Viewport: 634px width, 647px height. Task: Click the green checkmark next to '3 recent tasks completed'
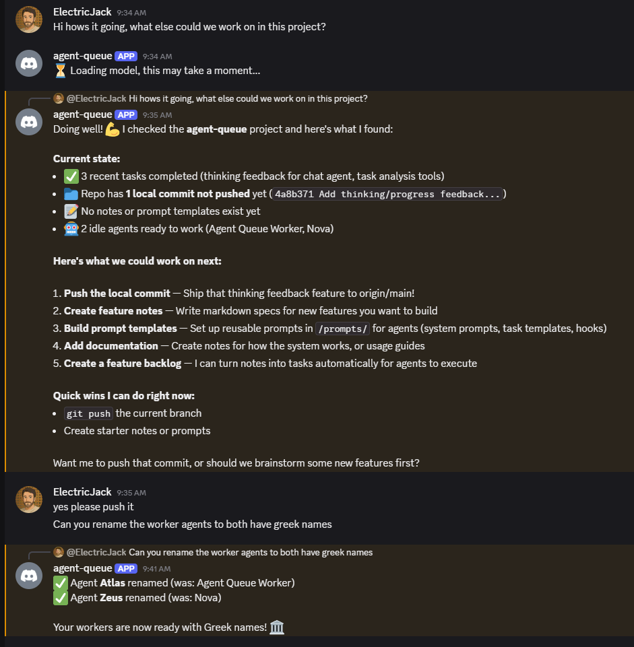71,176
